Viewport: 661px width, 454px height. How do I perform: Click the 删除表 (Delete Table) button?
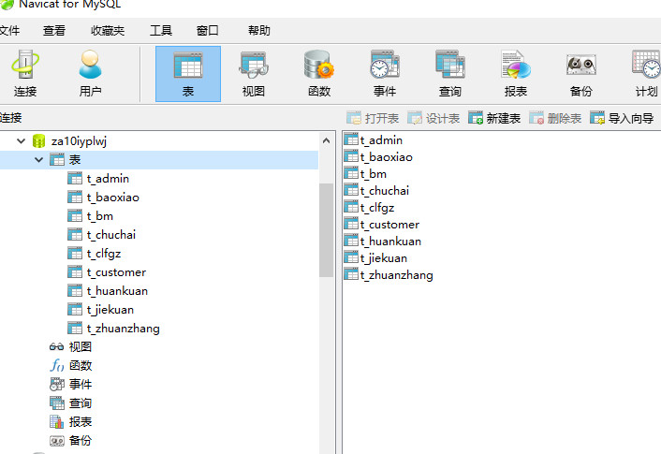[555, 119]
